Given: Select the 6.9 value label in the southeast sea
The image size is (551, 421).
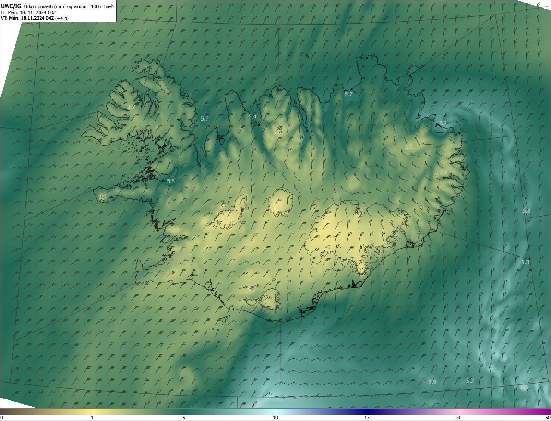Looking at the screenshot, I should tap(432, 382).
